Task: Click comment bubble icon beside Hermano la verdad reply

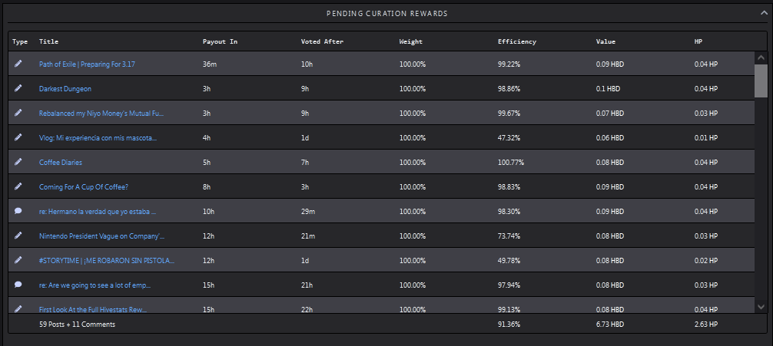Action: [x=18, y=211]
